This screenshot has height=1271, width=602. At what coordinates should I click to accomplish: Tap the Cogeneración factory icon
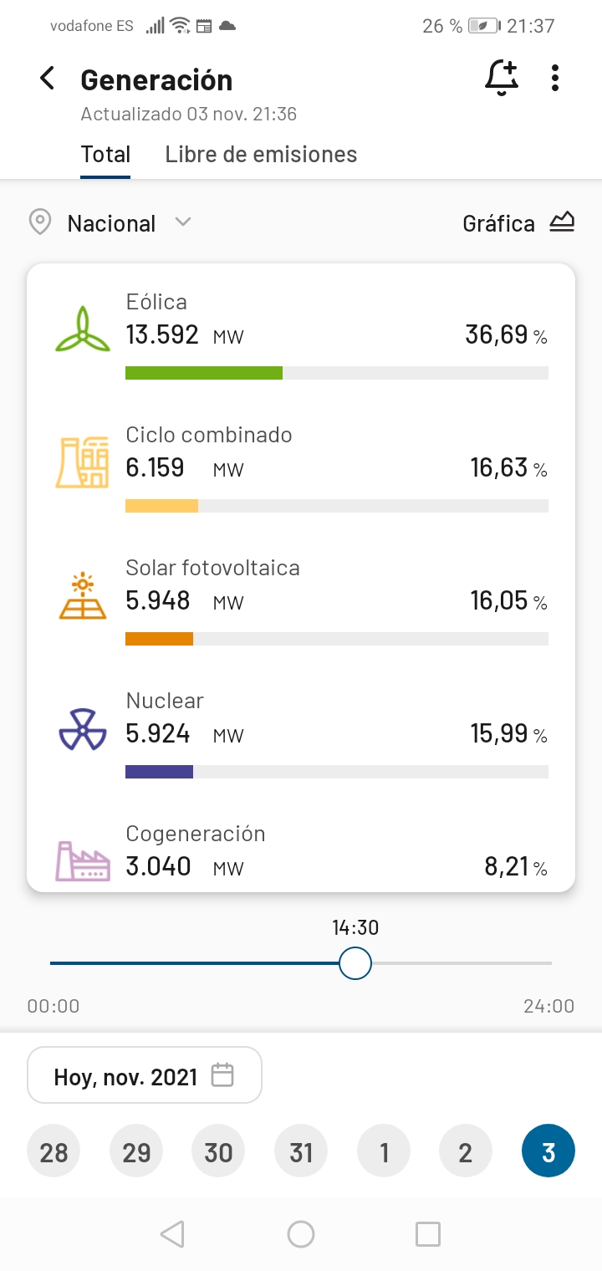(82, 860)
